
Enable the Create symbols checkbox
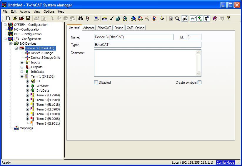pos(200,82)
